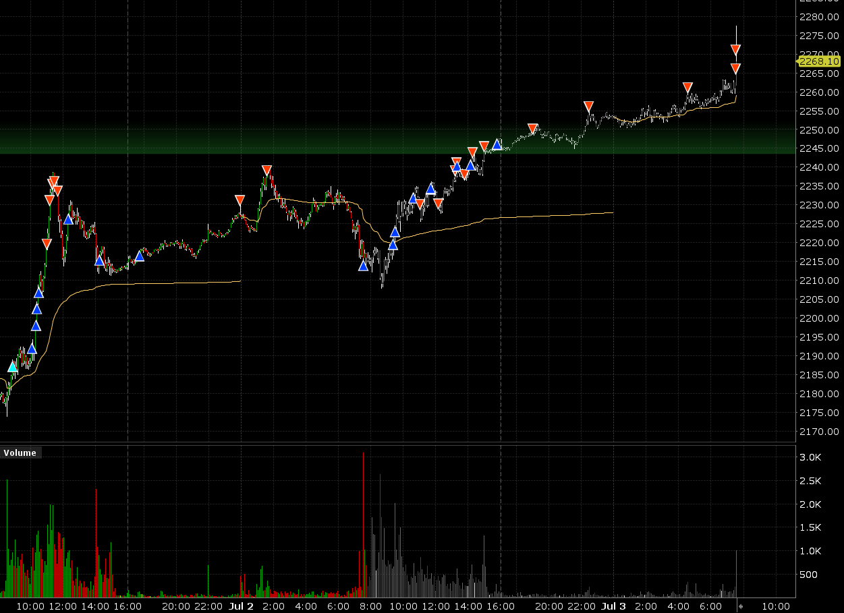
Task: Click the blue buy marker near 2198 on the left
Action: click(x=36, y=326)
